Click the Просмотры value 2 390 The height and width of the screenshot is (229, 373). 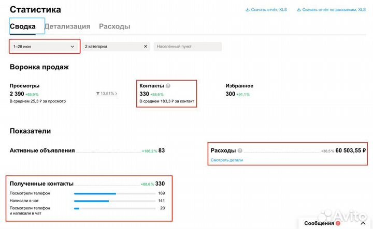[17, 94]
